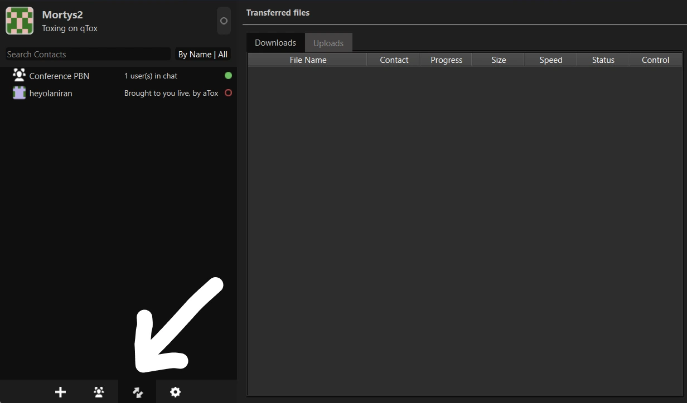Click the green status dot for Conference PBN
Viewport: 687px width, 403px height.
[228, 76]
